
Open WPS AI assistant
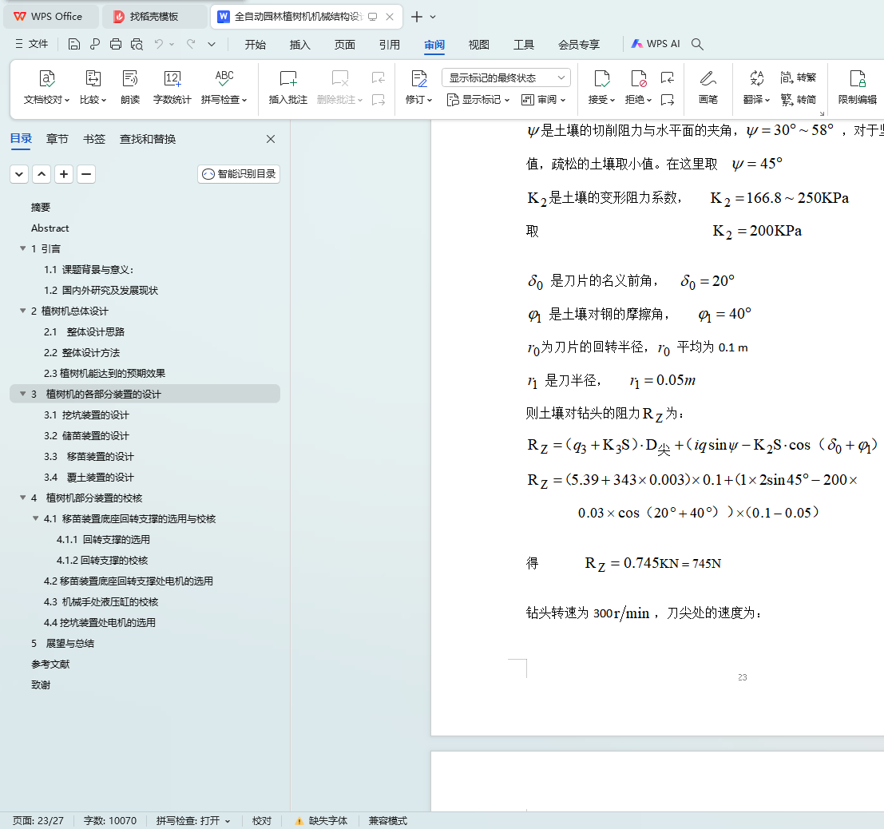(x=656, y=44)
